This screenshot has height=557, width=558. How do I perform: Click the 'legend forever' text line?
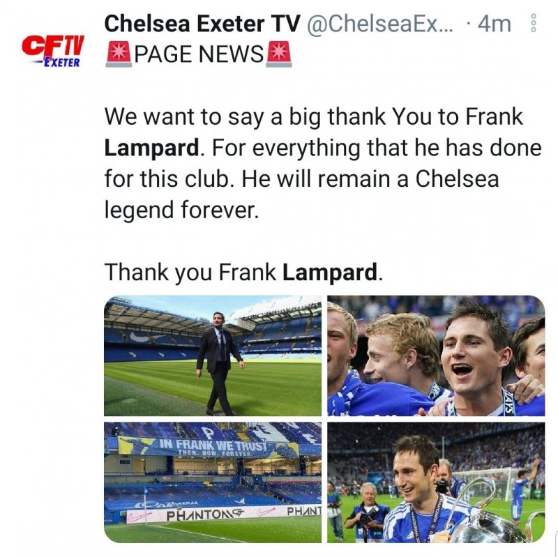tap(181, 209)
